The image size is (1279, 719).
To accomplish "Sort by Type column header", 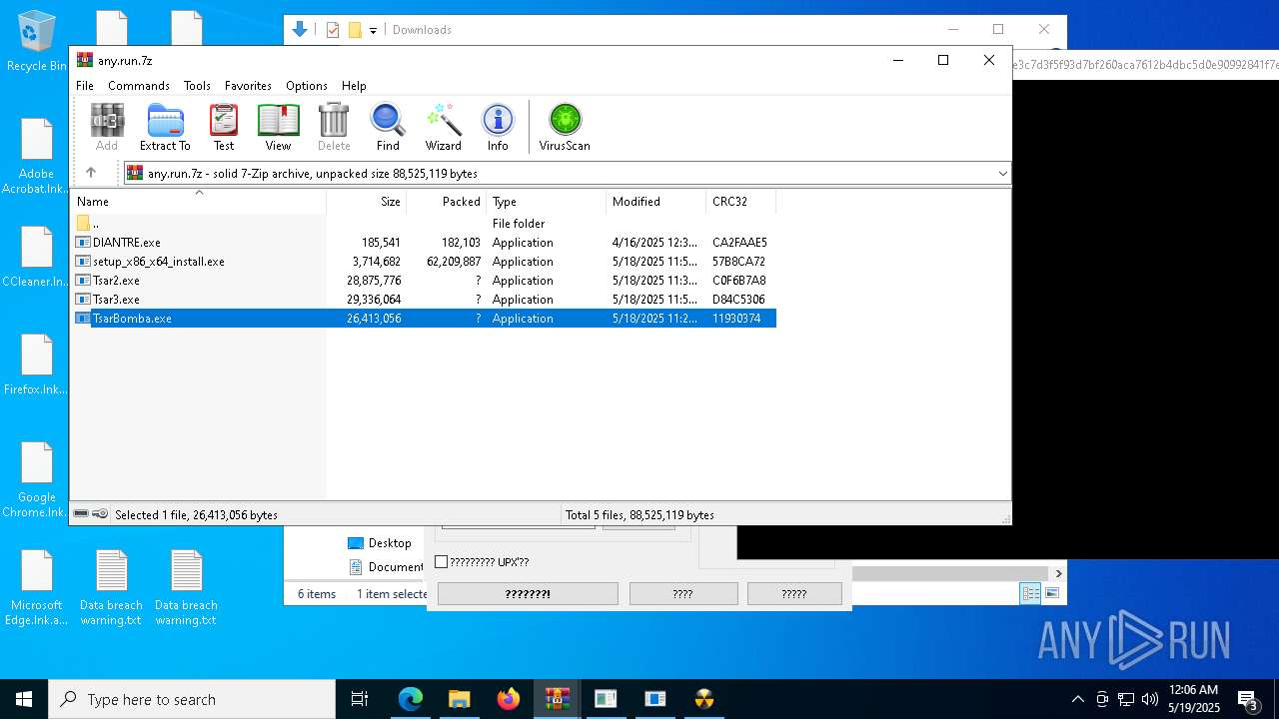I will pyautogui.click(x=546, y=202).
